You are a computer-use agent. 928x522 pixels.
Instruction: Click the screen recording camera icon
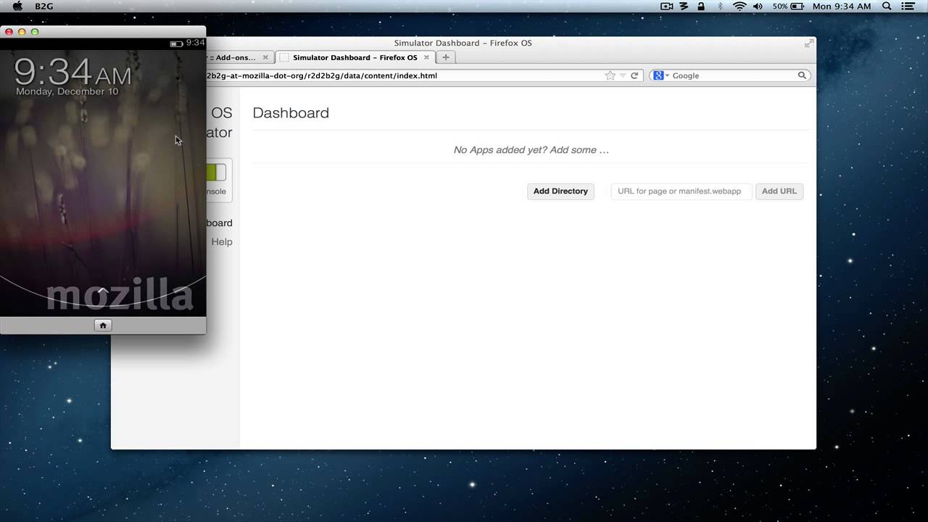pyautogui.click(x=667, y=7)
